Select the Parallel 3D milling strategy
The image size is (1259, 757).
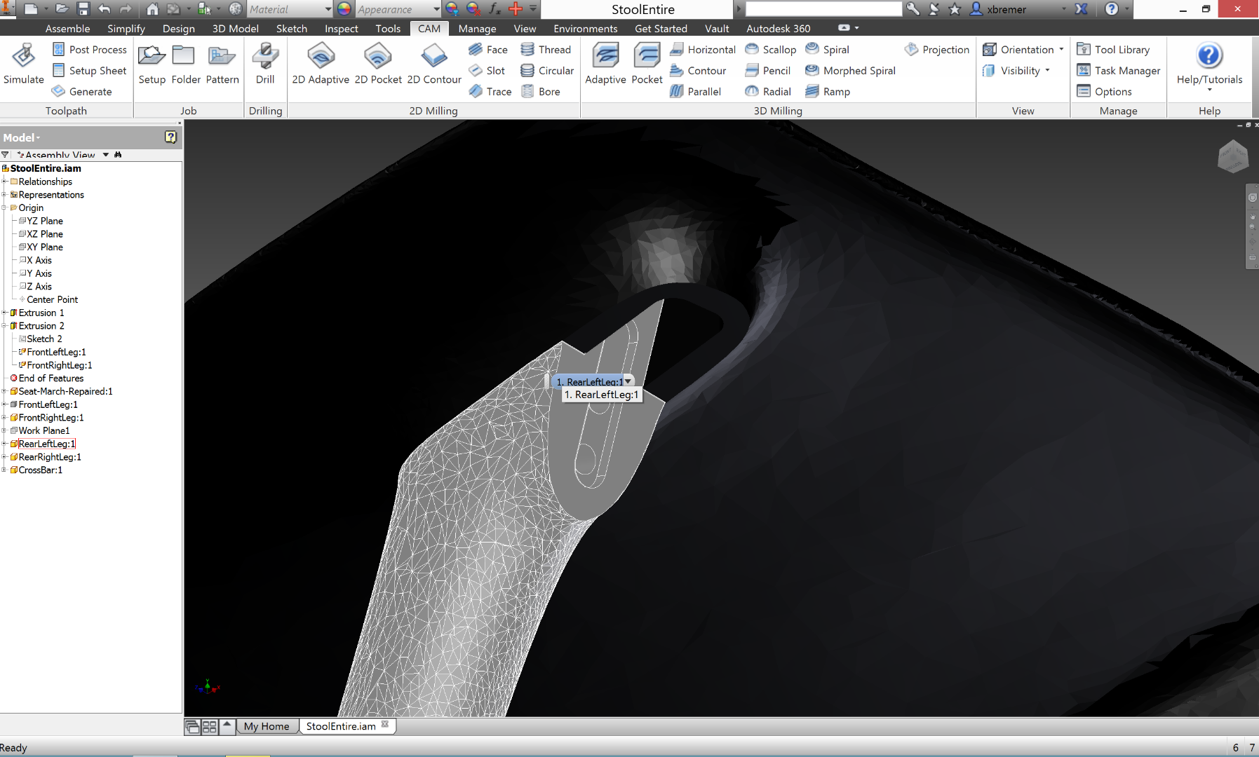tap(695, 92)
